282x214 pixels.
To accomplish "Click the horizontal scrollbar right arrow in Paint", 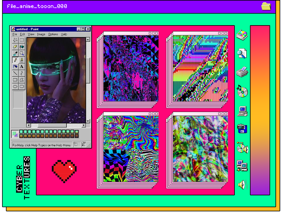I will coord(83,125).
